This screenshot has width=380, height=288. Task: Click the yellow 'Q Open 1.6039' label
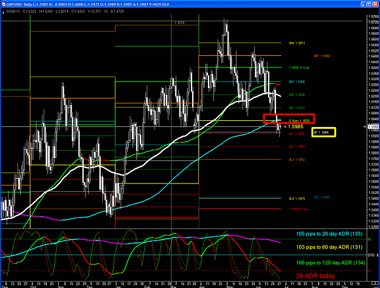299,121
